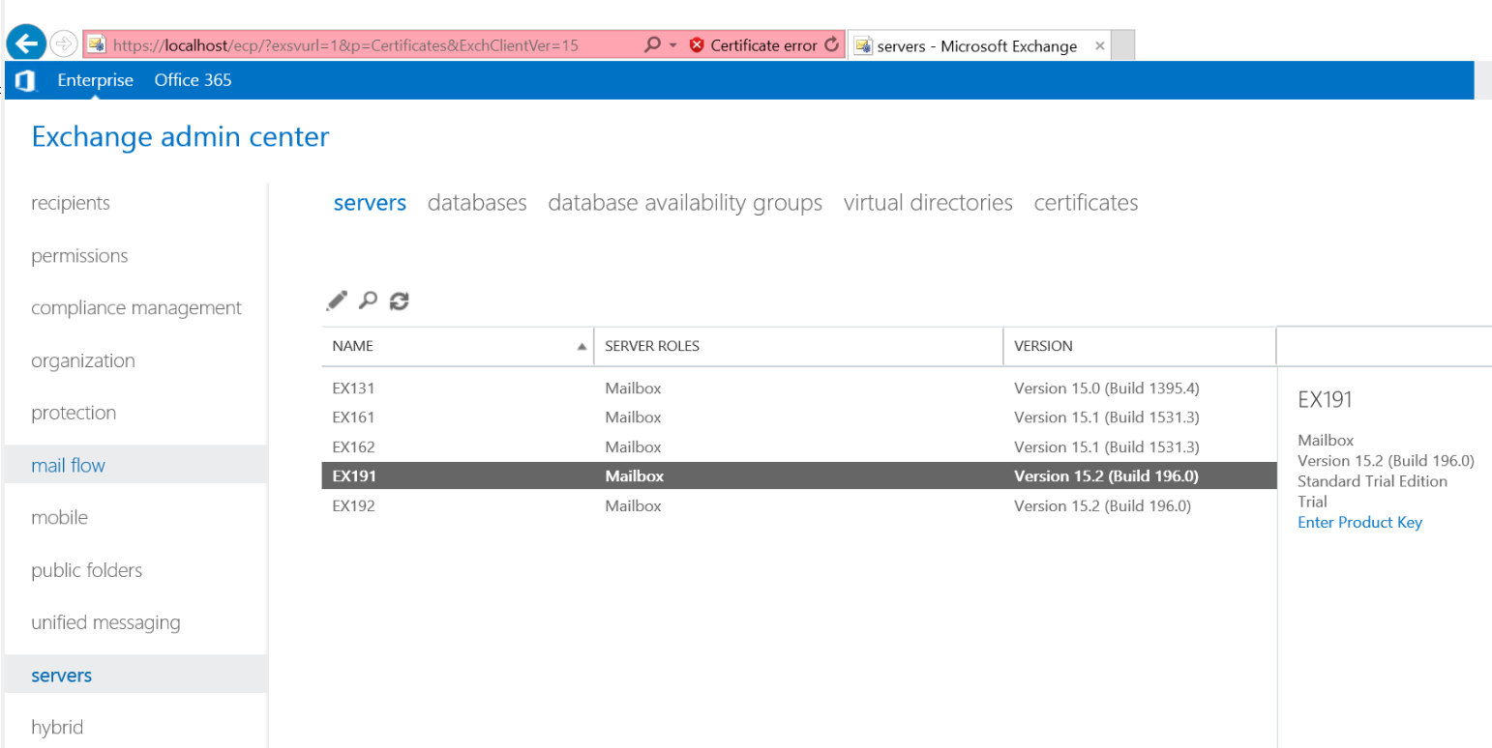This screenshot has width=1492, height=748.
Task: Open unified messaging in the left navigation
Action: [105, 622]
